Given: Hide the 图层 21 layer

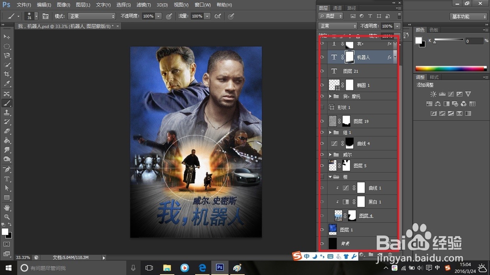Looking at the screenshot, I should coord(322,71).
